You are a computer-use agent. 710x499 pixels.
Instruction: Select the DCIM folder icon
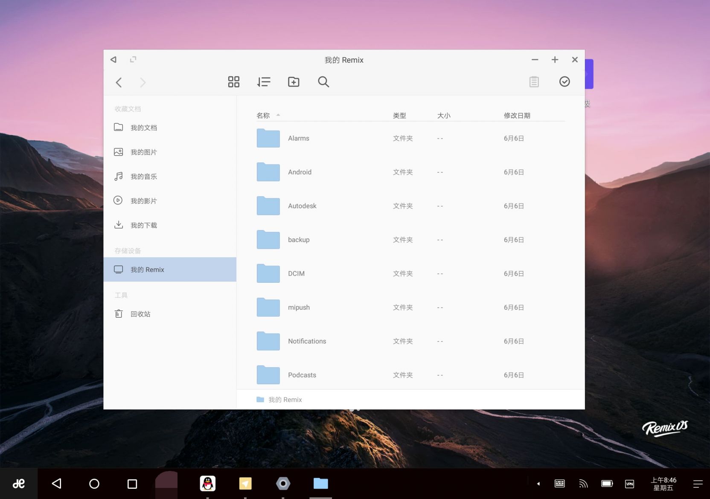tap(268, 273)
